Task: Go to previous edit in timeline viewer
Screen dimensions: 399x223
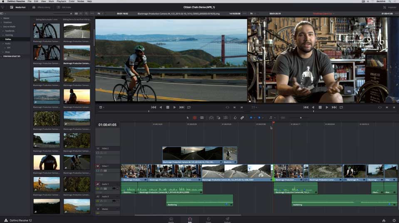Action: click(x=306, y=107)
